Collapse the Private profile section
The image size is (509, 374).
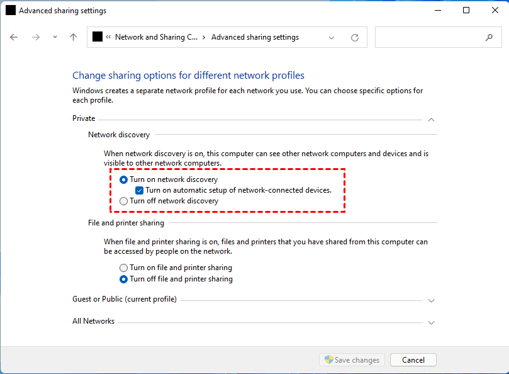431,119
